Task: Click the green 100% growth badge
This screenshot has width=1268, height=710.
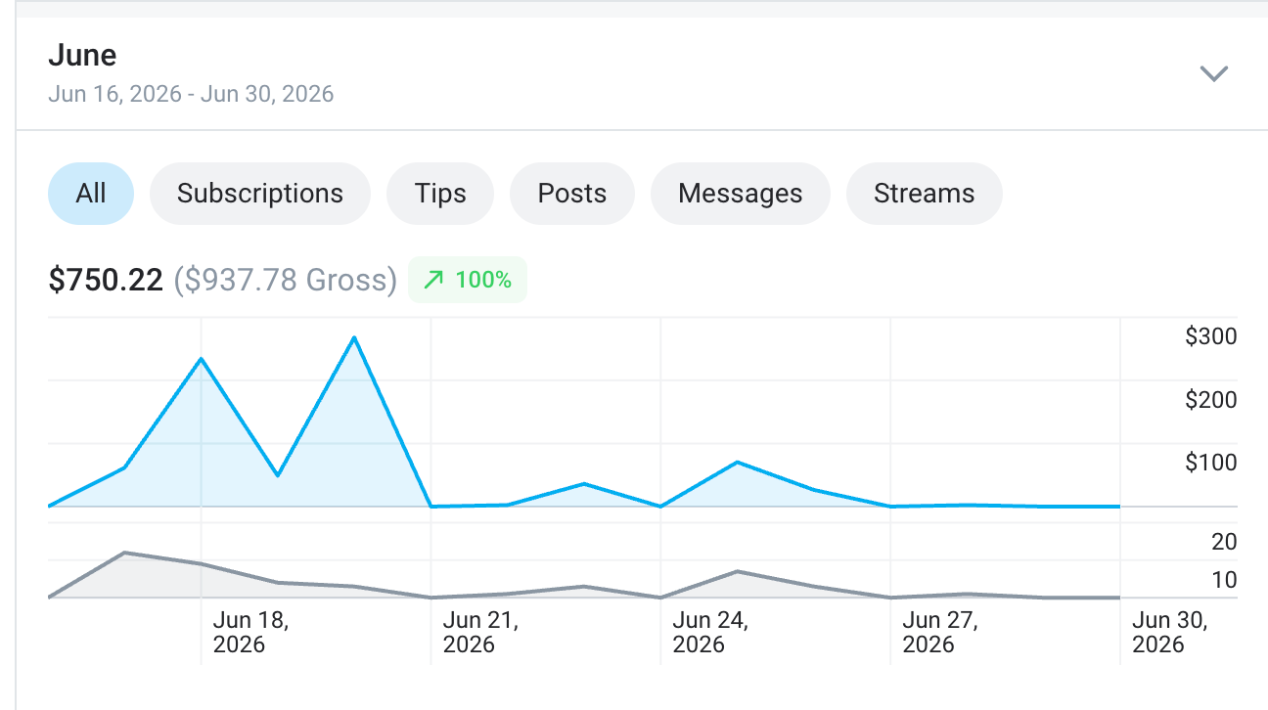Action: click(468, 280)
